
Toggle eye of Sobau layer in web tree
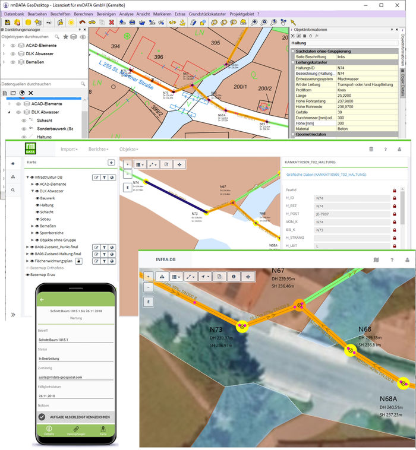click(x=37, y=219)
